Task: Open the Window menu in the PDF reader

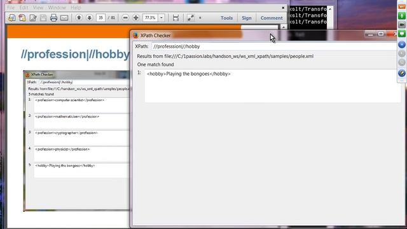Action: pyautogui.click(x=57, y=8)
